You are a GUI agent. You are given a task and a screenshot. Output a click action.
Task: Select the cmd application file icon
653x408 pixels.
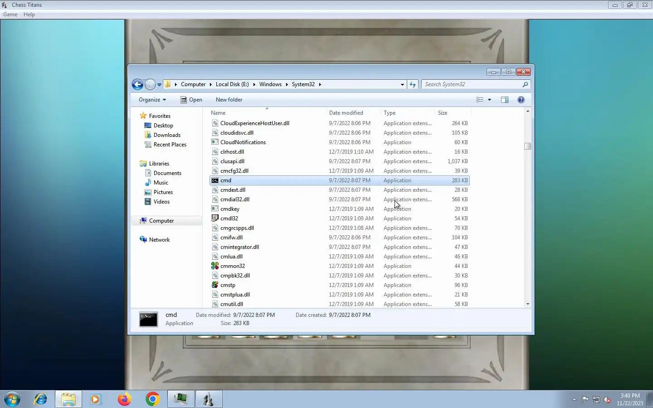[215, 180]
